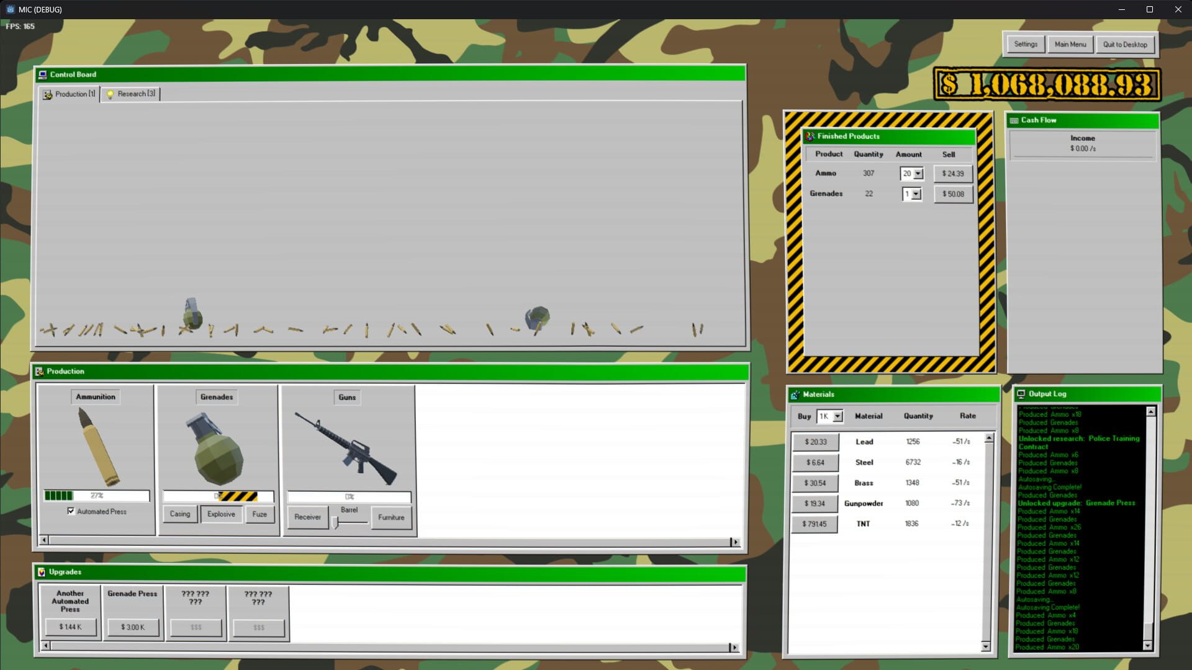Switch to the Research [3] tab
This screenshot has width=1192, height=670.
click(x=130, y=94)
